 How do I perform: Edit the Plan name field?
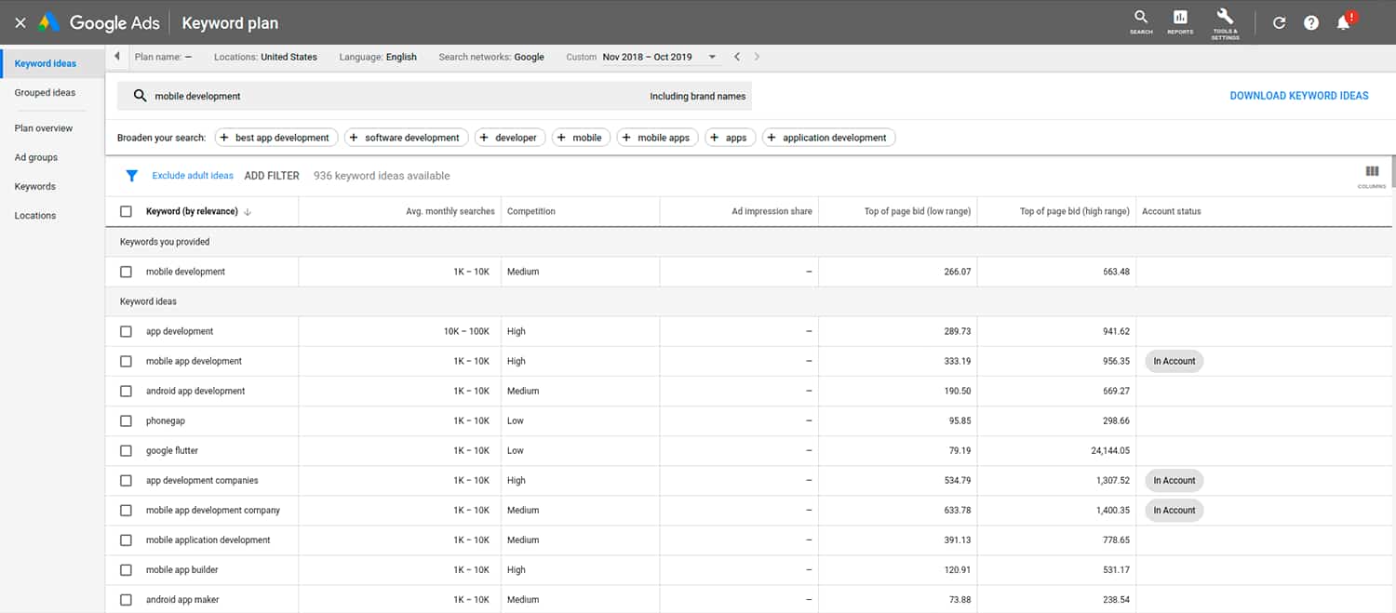163,57
